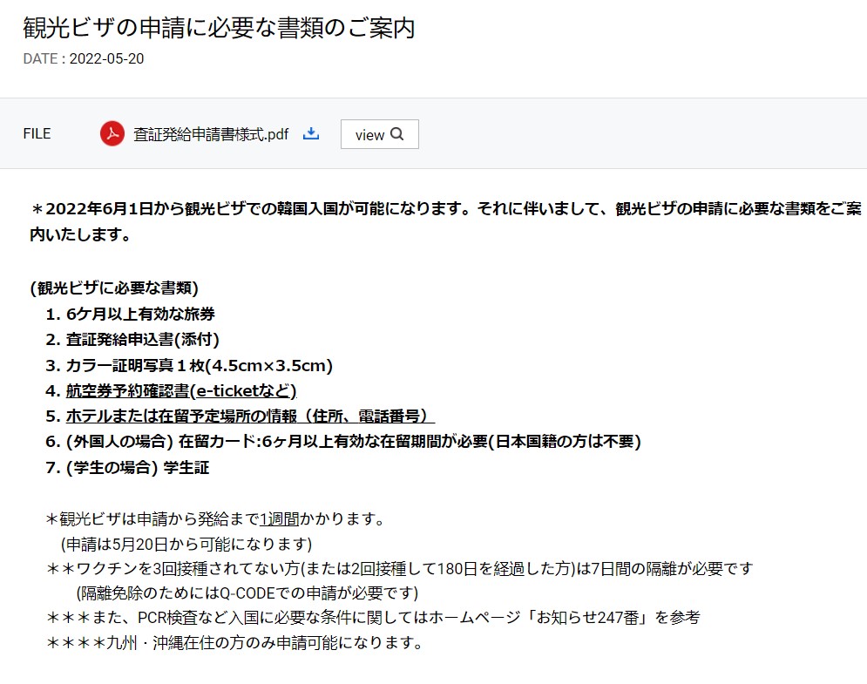
Task: Click the ワクチンを3回接種 quarantine note
Action: (x=400, y=568)
